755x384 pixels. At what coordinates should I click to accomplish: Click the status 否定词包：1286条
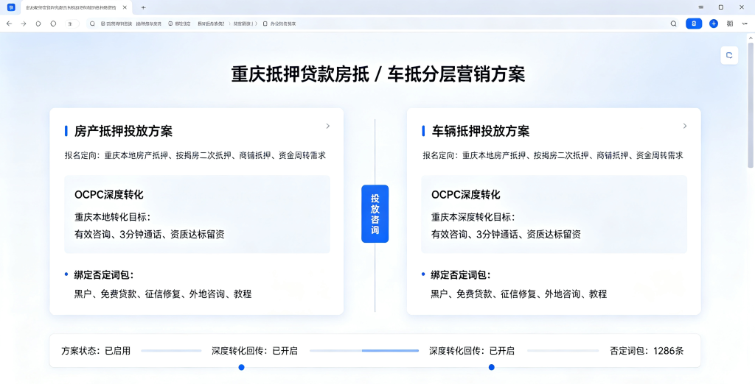[x=646, y=351]
